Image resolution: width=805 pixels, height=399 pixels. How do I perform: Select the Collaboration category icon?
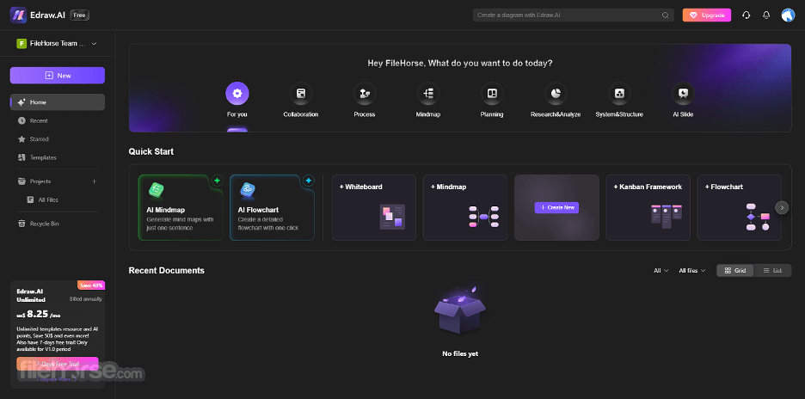301,94
